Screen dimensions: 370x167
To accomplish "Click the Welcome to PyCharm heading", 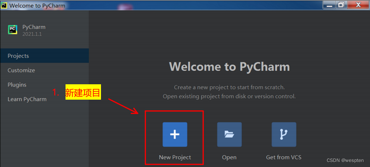I will coord(229,67).
